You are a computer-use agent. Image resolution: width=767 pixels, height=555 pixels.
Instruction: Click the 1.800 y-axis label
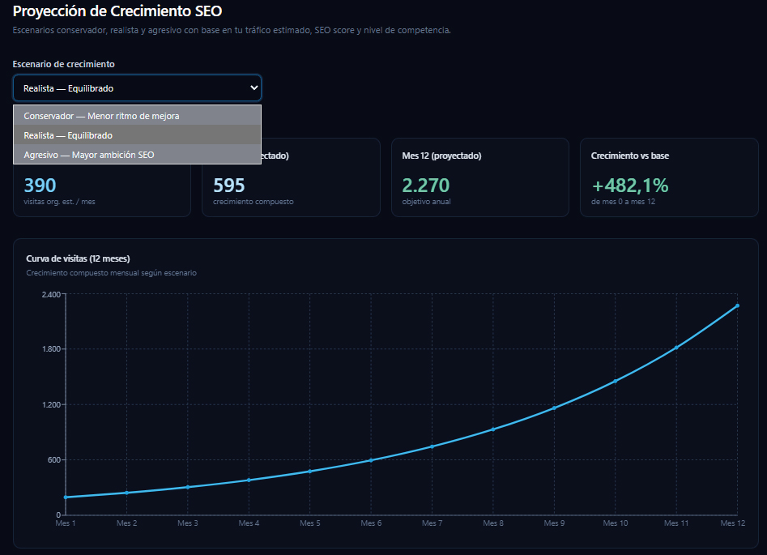(51, 349)
